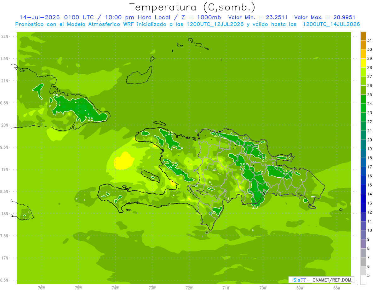Screen dimensions: 378x292
Task: Click the legend value '23'
Action: click(370, 113)
